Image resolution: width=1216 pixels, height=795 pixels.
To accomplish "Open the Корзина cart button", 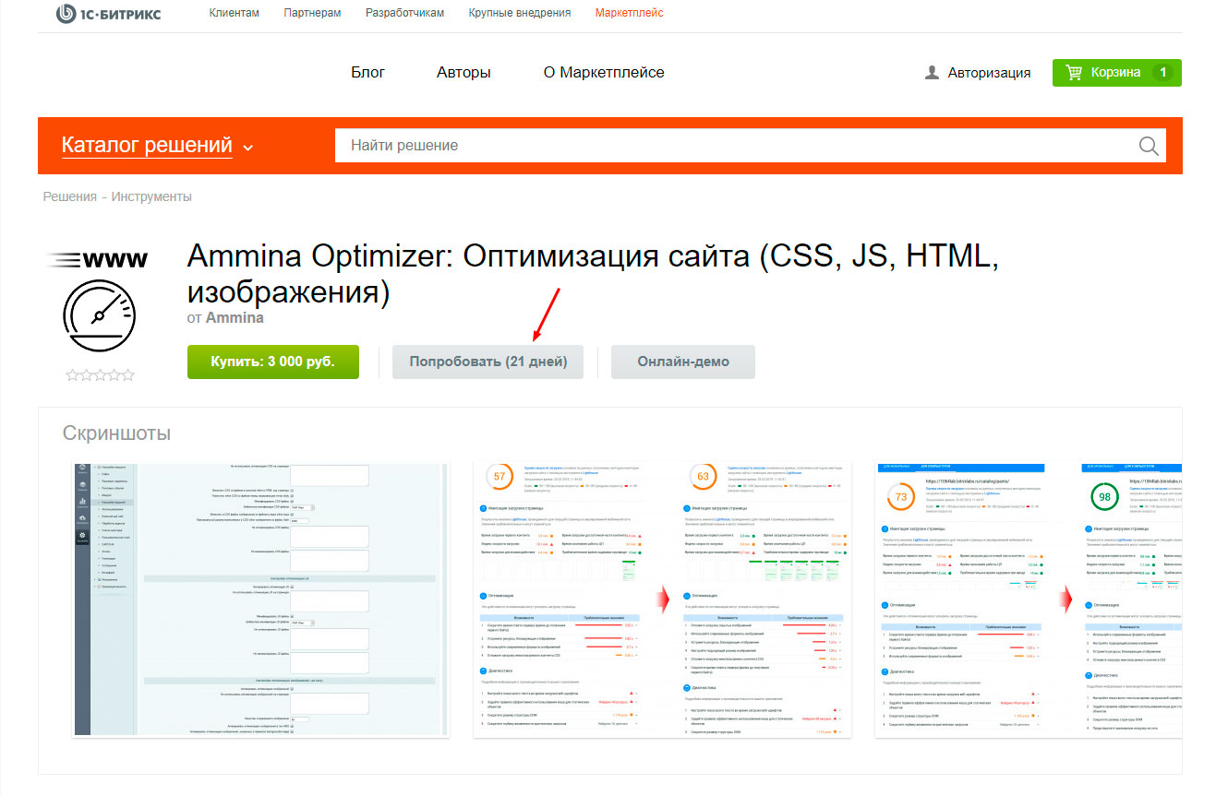I will tap(1116, 73).
